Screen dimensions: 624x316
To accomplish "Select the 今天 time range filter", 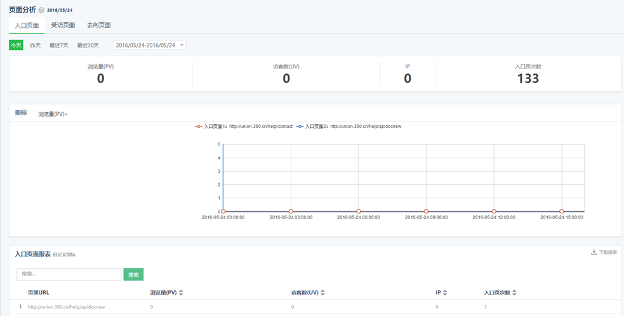I will (16, 45).
